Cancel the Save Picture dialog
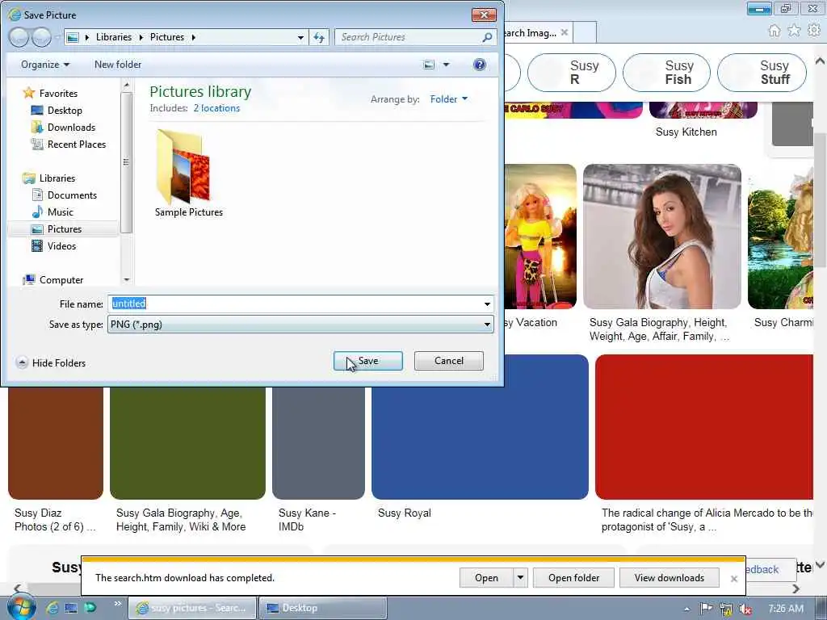Image resolution: width=827 pixels, height=620 pixels. tap(449, 361)
